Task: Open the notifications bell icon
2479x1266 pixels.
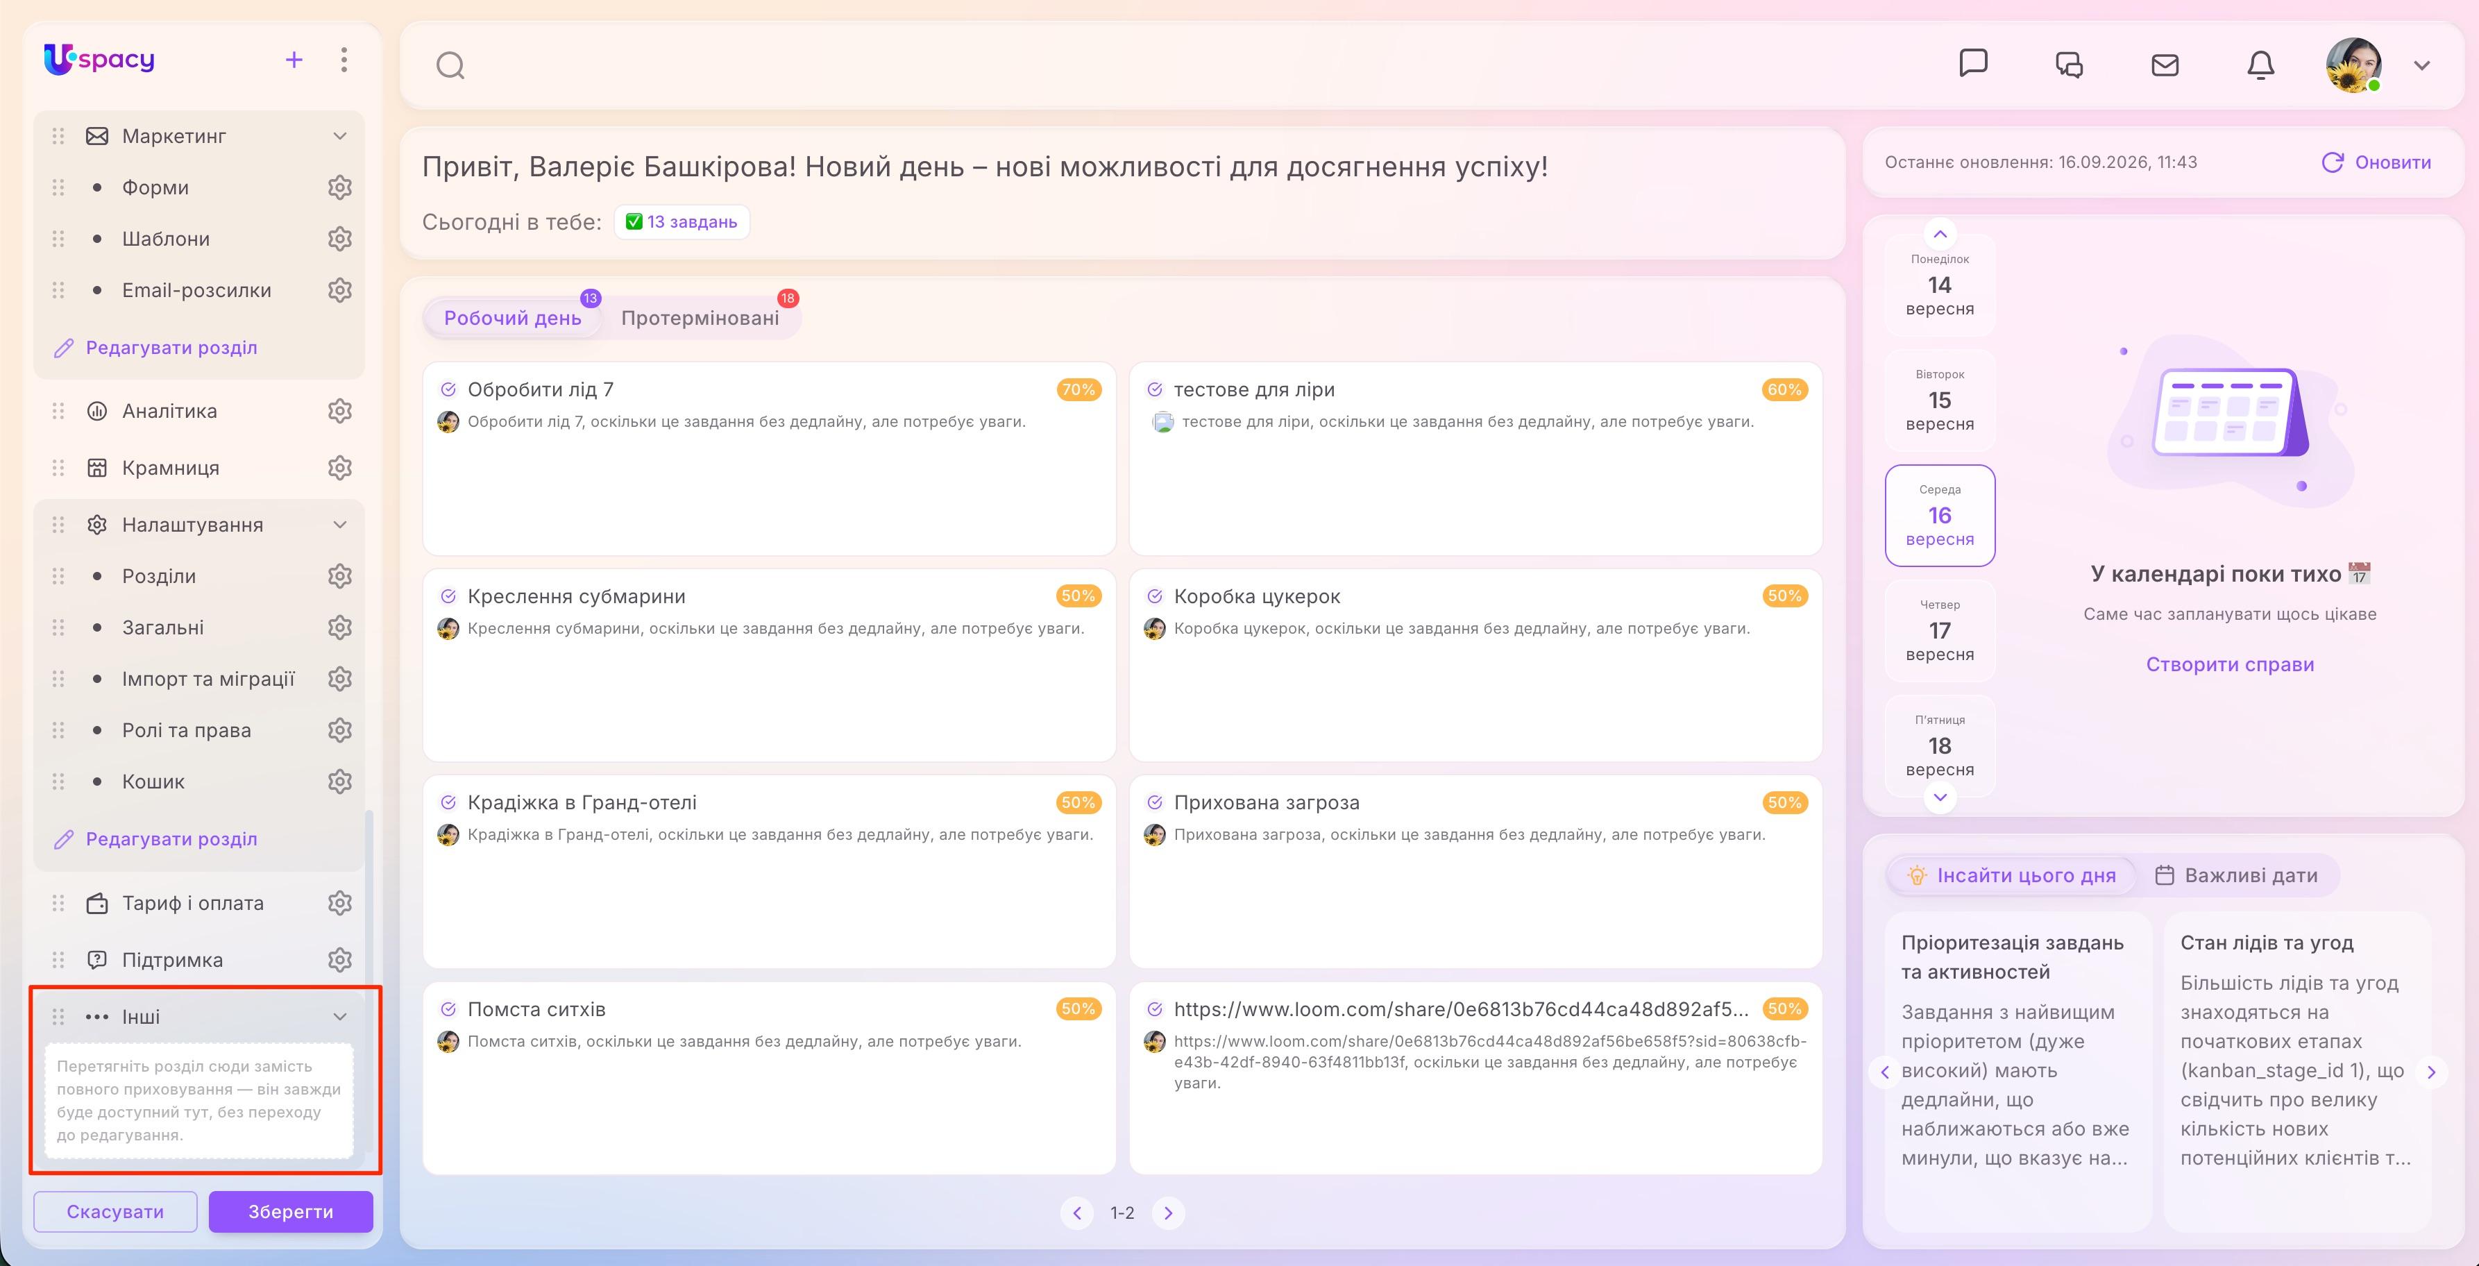Action: [2260, 65]
